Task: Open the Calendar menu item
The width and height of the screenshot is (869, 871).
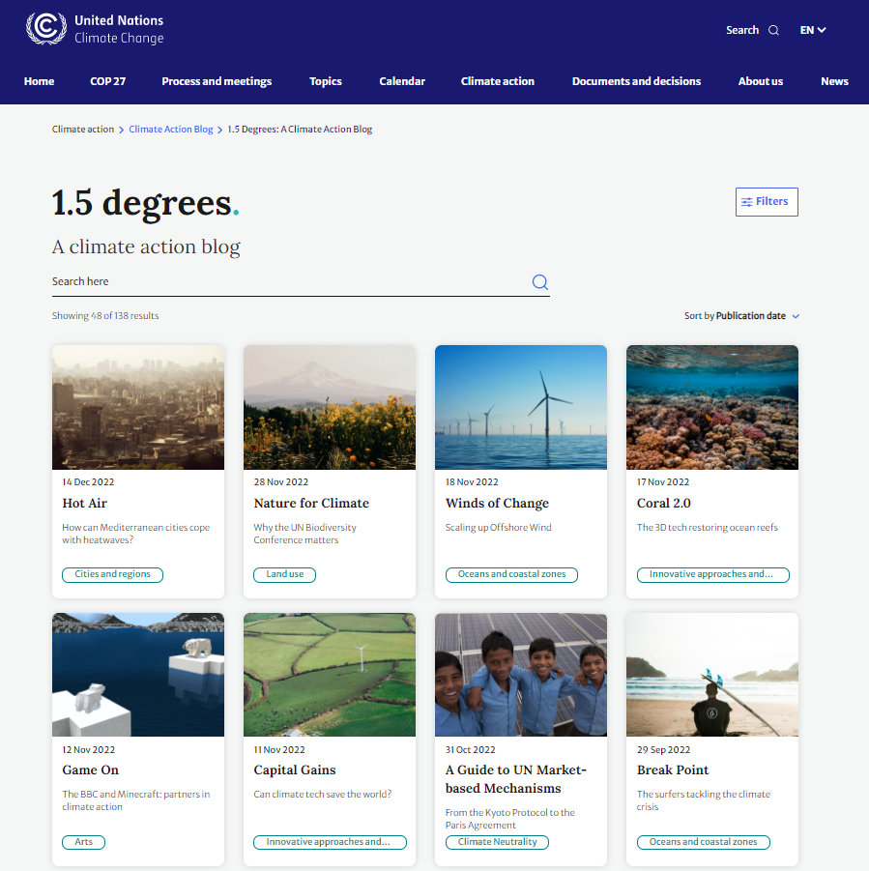Action: 402,81
